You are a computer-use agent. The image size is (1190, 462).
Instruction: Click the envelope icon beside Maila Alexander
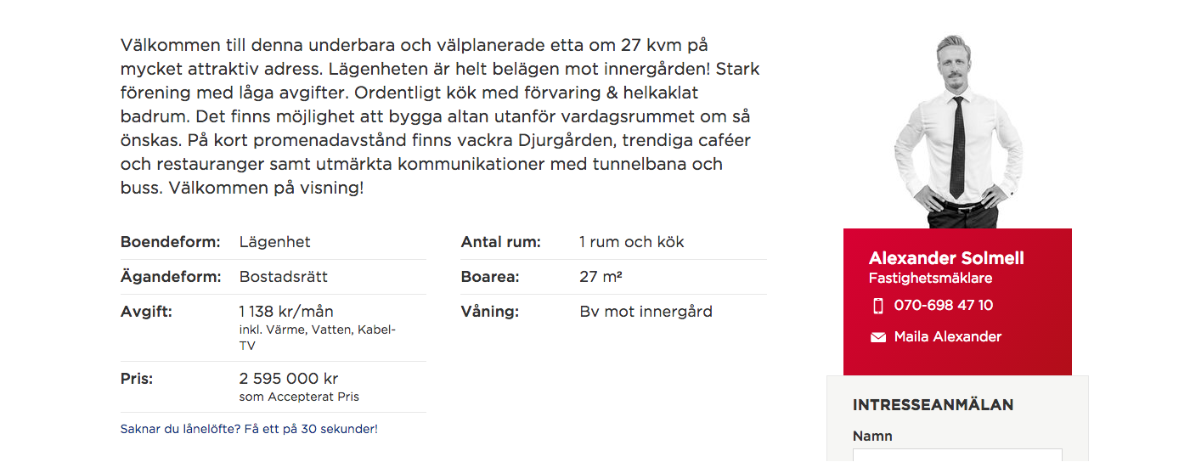click(878, 337)
